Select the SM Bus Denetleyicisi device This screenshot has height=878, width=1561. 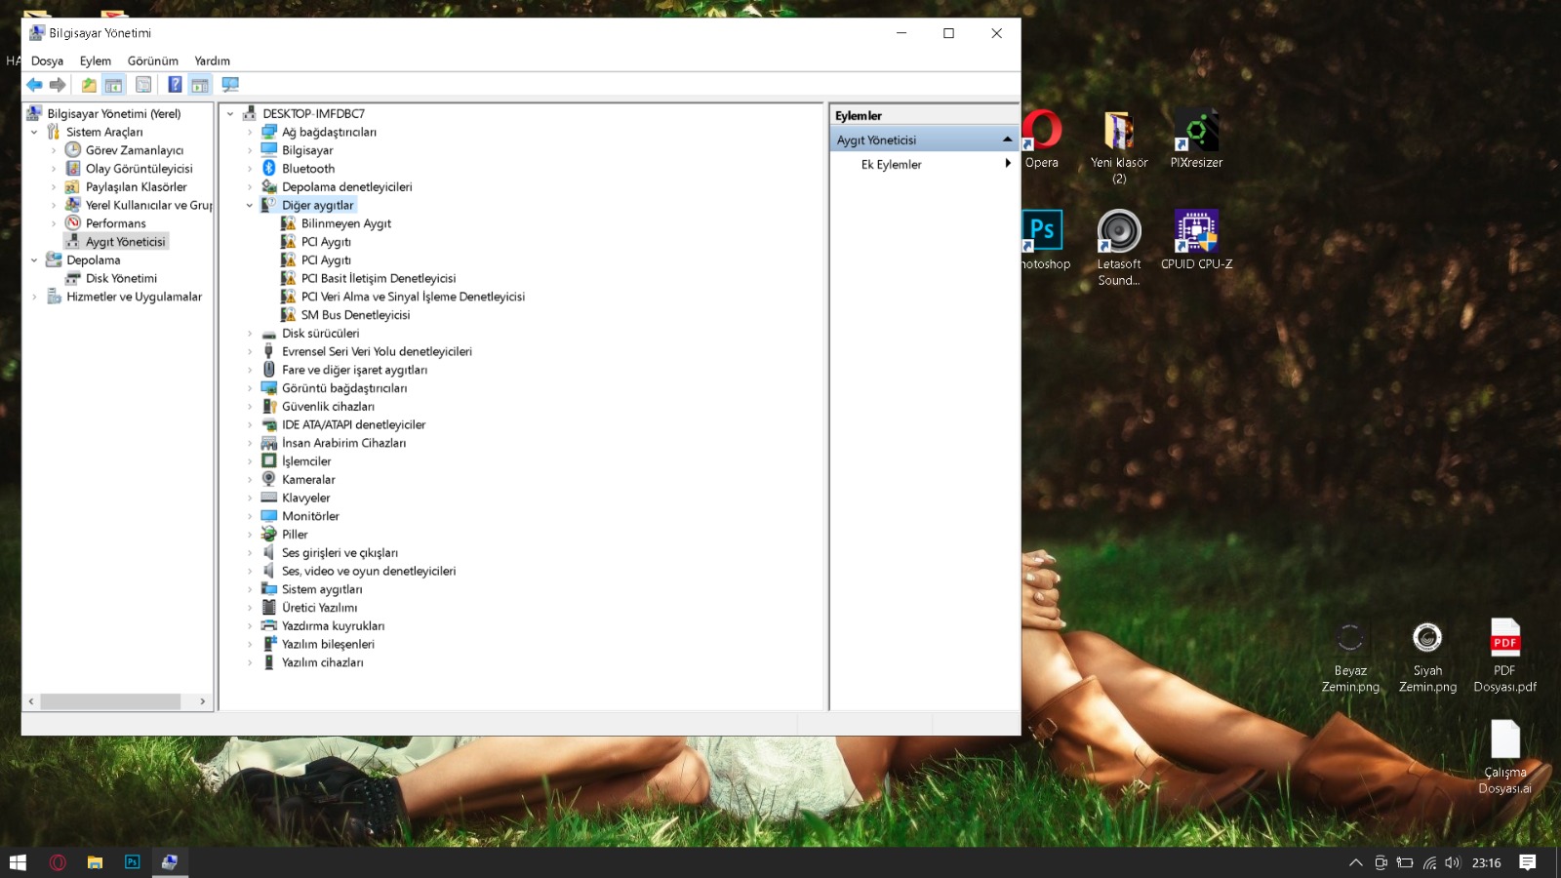click(355, 315)
